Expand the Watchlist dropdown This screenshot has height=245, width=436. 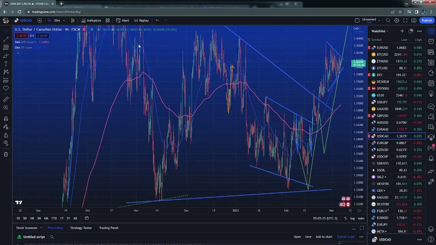(380, 31)
